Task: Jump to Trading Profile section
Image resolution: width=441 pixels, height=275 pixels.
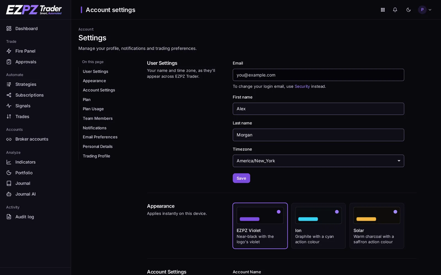Action: 96,156
